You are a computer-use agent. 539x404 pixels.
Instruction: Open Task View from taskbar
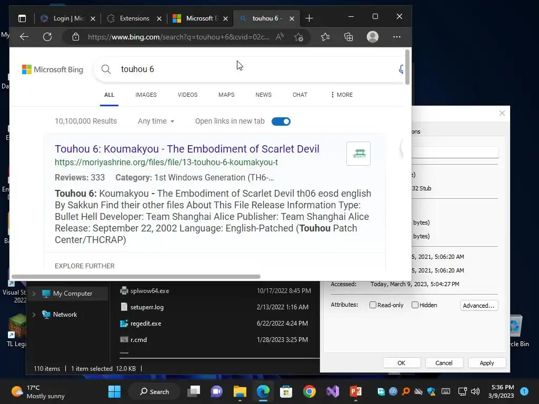[194, 391]
